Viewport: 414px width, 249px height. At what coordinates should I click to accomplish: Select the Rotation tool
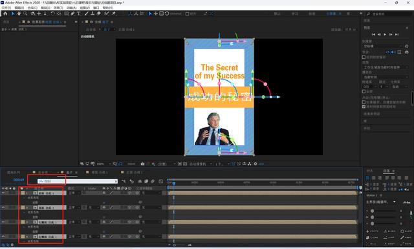pyautogui.click(x=52, y=14)
